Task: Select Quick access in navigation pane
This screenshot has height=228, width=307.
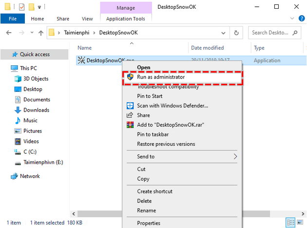Action: click(x=35, y=54)
